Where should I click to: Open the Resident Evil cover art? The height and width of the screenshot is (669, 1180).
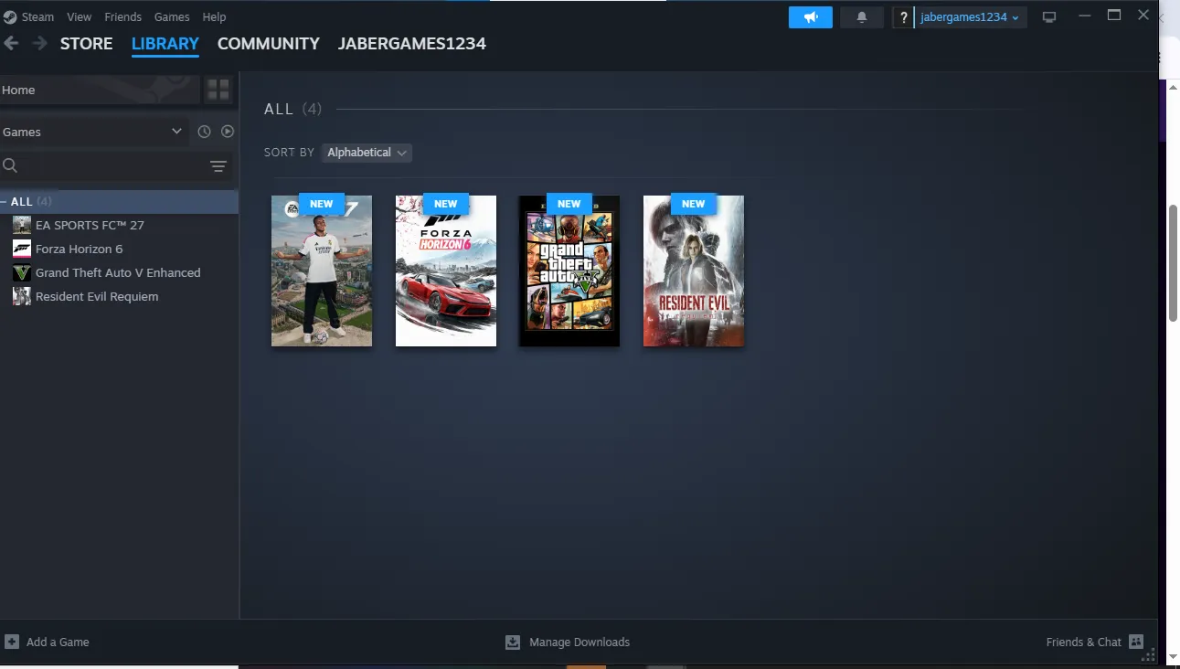694,271
